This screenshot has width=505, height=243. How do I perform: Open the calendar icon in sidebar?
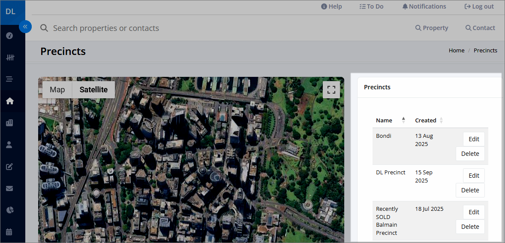tap(10, 232)
